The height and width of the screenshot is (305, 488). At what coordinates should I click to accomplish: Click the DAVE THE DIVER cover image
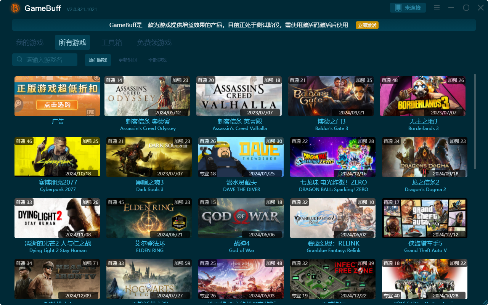point(241,157)
